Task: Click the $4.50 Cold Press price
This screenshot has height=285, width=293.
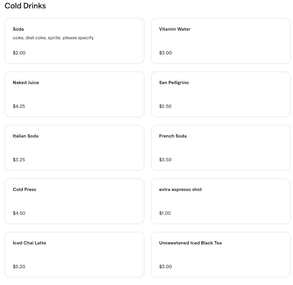Action: 19,213
